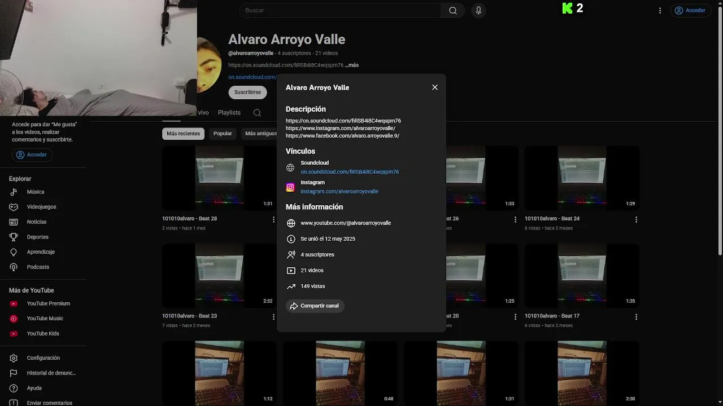Expand channel description with …más

(x=352, y=65)
